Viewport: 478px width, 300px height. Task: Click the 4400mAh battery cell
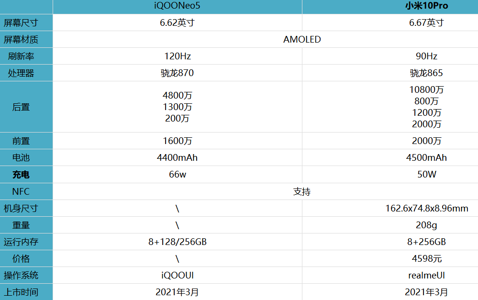177,157
